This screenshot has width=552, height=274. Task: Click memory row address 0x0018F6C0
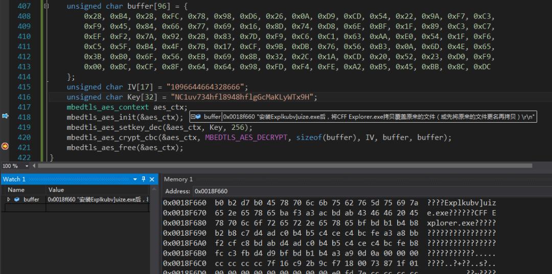tap(185, 263)
